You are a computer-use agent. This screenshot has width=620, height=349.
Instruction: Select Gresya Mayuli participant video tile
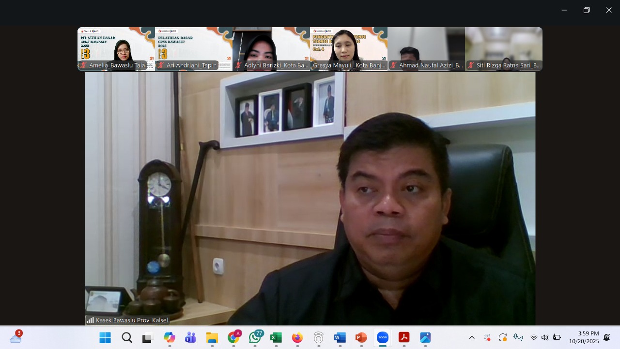[349, 48]
